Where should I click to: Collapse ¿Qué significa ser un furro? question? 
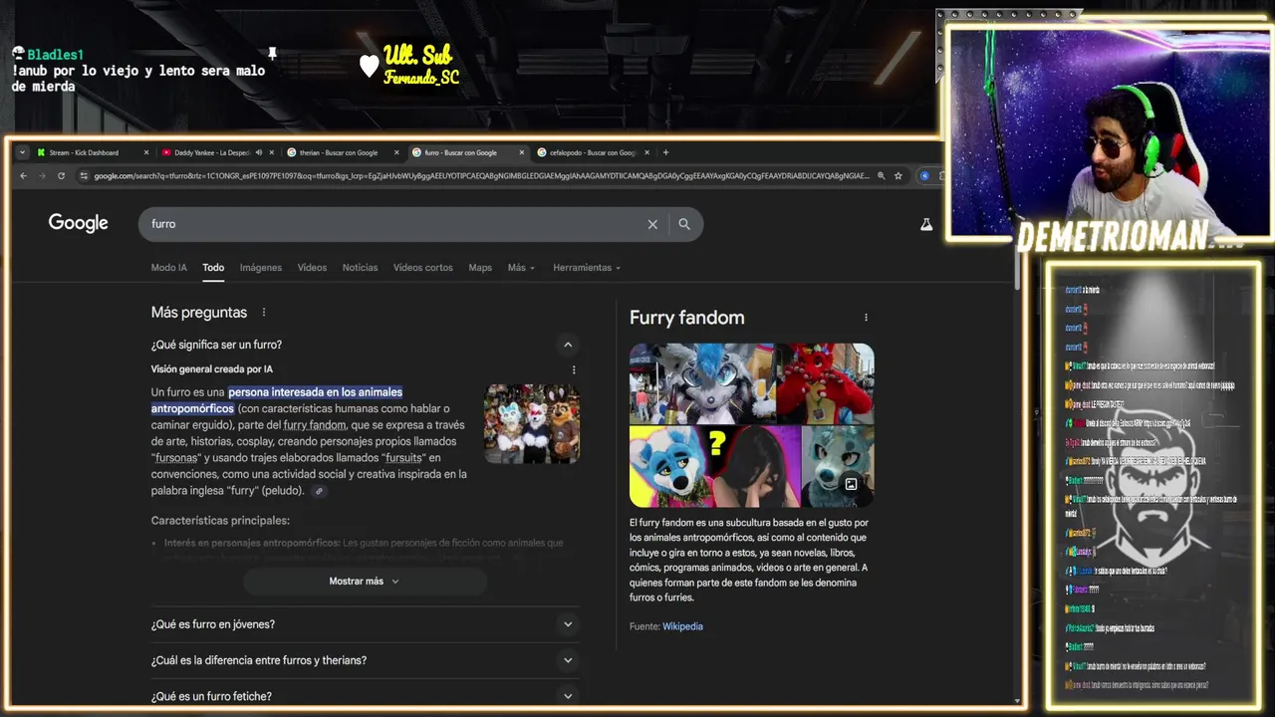pos(568,345)
